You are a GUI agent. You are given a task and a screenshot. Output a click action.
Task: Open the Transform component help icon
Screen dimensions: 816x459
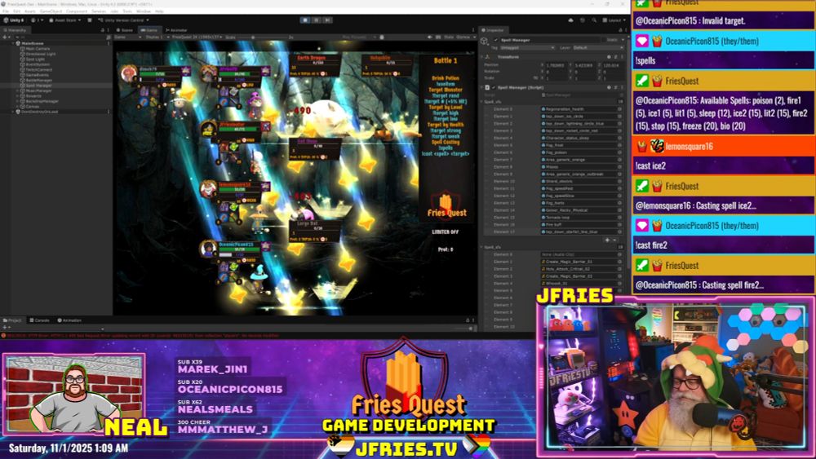pyautogui.click(x=609, y=56)
